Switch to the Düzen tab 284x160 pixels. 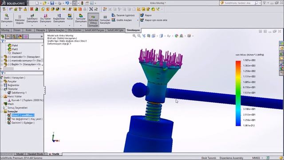coord(17,30)
